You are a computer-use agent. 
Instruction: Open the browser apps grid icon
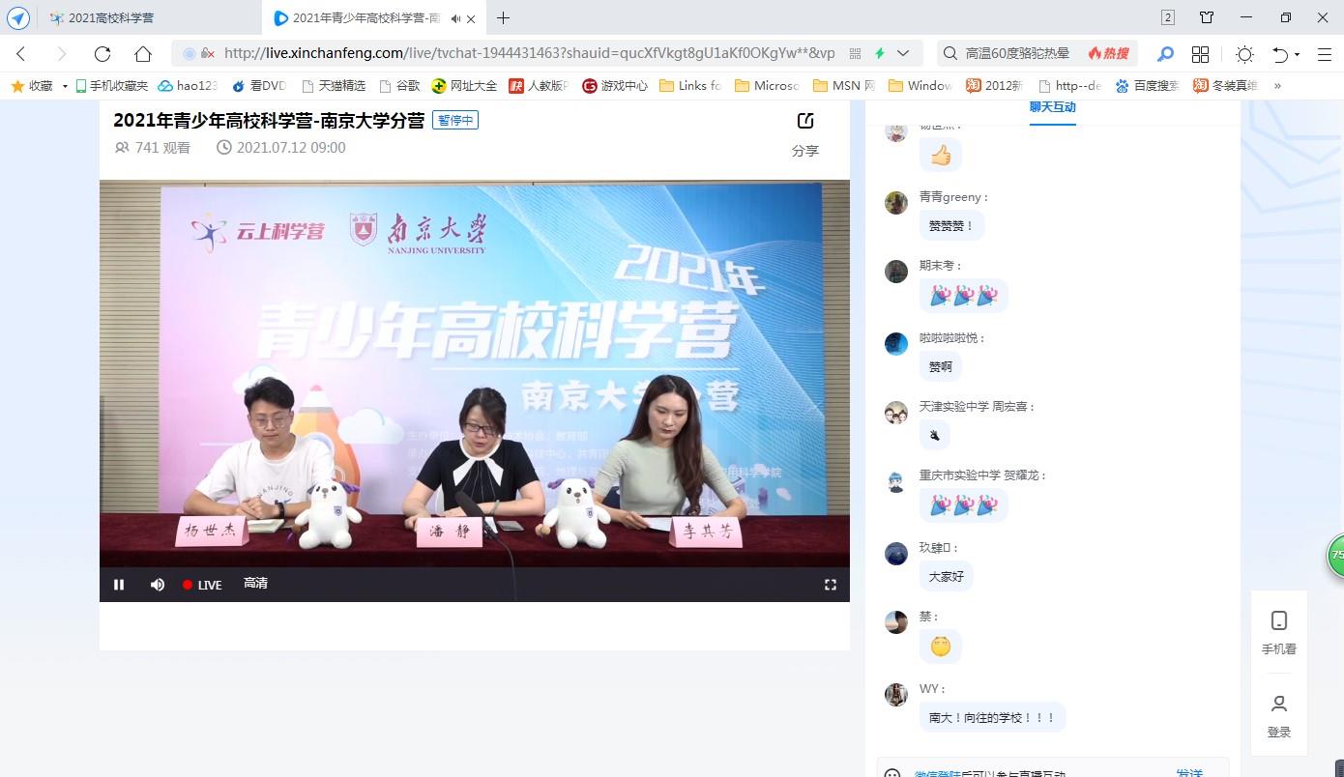click(1200, 54)
